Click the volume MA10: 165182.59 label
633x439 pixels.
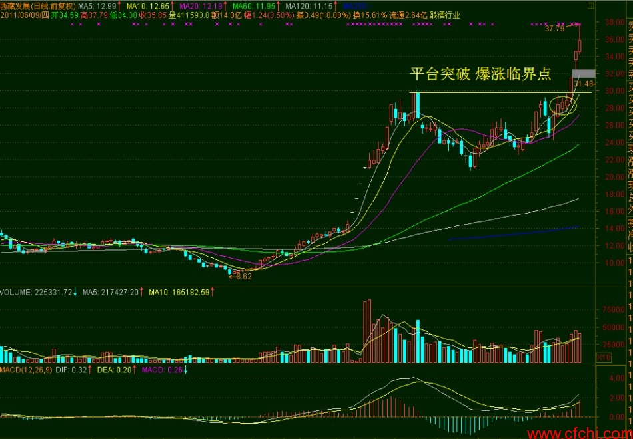pyautogui.click(x=179, y=292)
